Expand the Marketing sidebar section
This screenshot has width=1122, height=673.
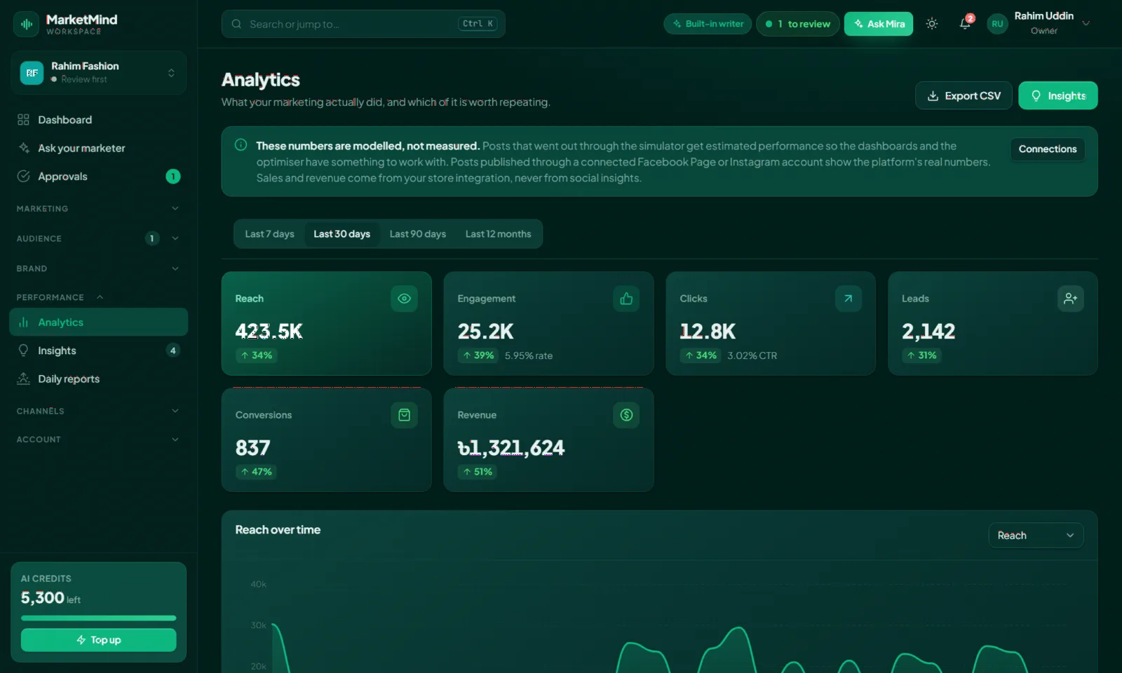pyautogui.click(x=99, y=209)
